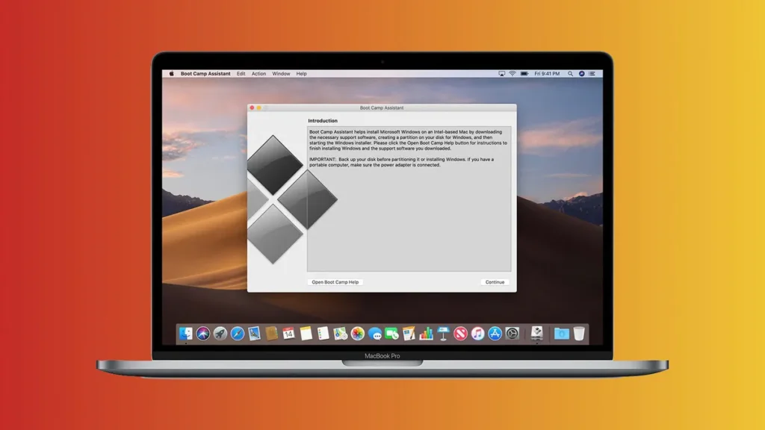Open the Action menu
Screen dimensions: 765x430
pyautogui.click(x=258, y=73)
